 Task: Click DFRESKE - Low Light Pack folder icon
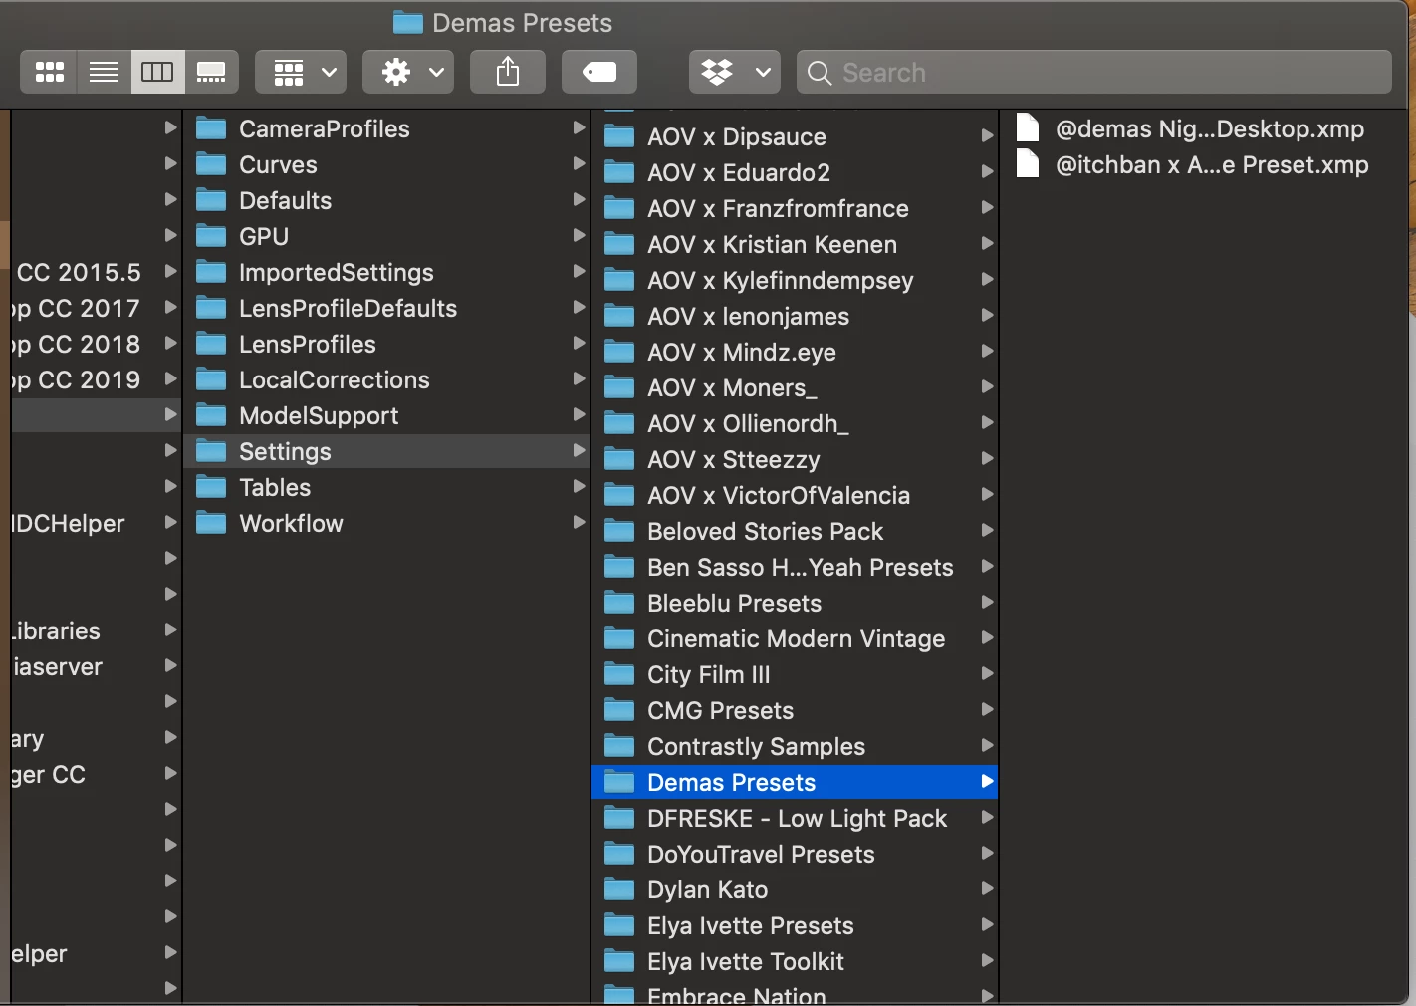[619, 818]
